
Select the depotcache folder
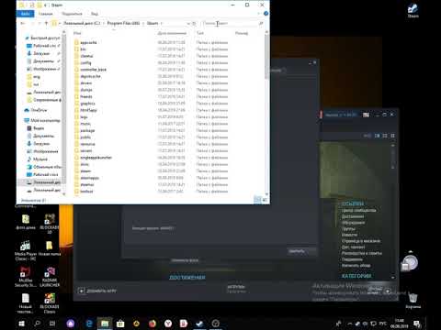point(90,76)
